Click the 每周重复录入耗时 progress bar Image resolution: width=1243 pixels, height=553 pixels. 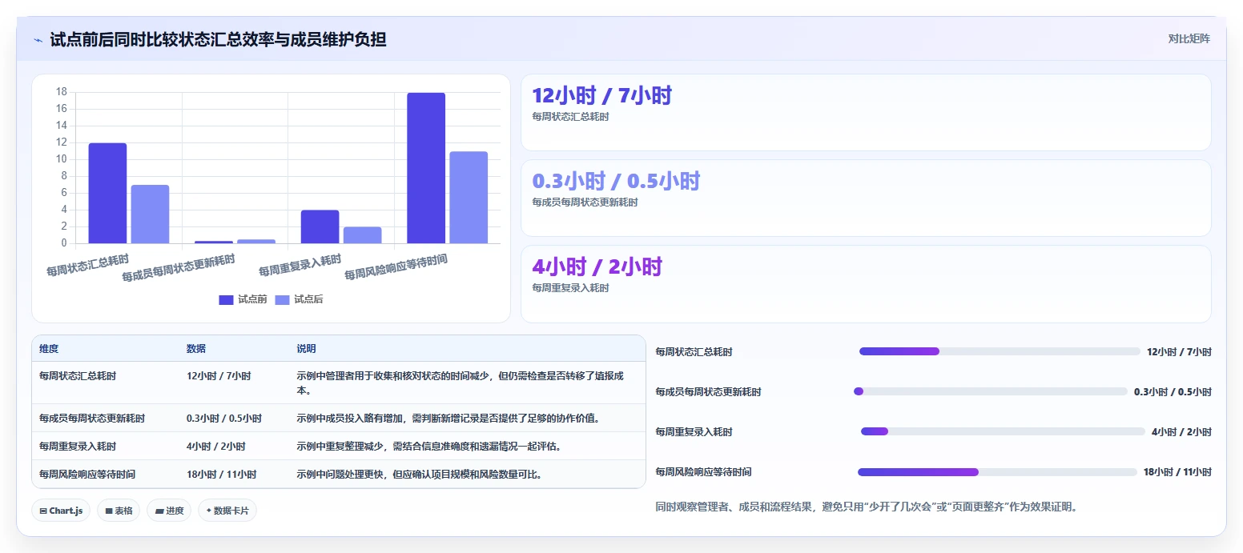1003,431
